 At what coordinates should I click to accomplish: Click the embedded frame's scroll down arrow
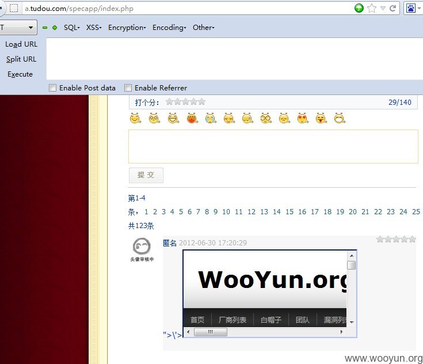point(352,322)
